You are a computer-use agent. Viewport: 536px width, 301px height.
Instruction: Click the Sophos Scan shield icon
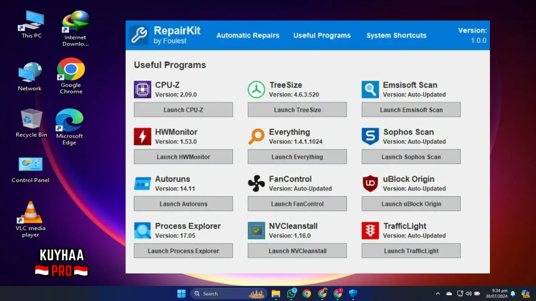[370, 137]
